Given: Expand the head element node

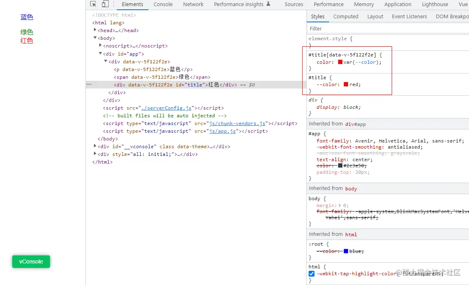Looking at the screenshot, I should (x=95, y=30).
